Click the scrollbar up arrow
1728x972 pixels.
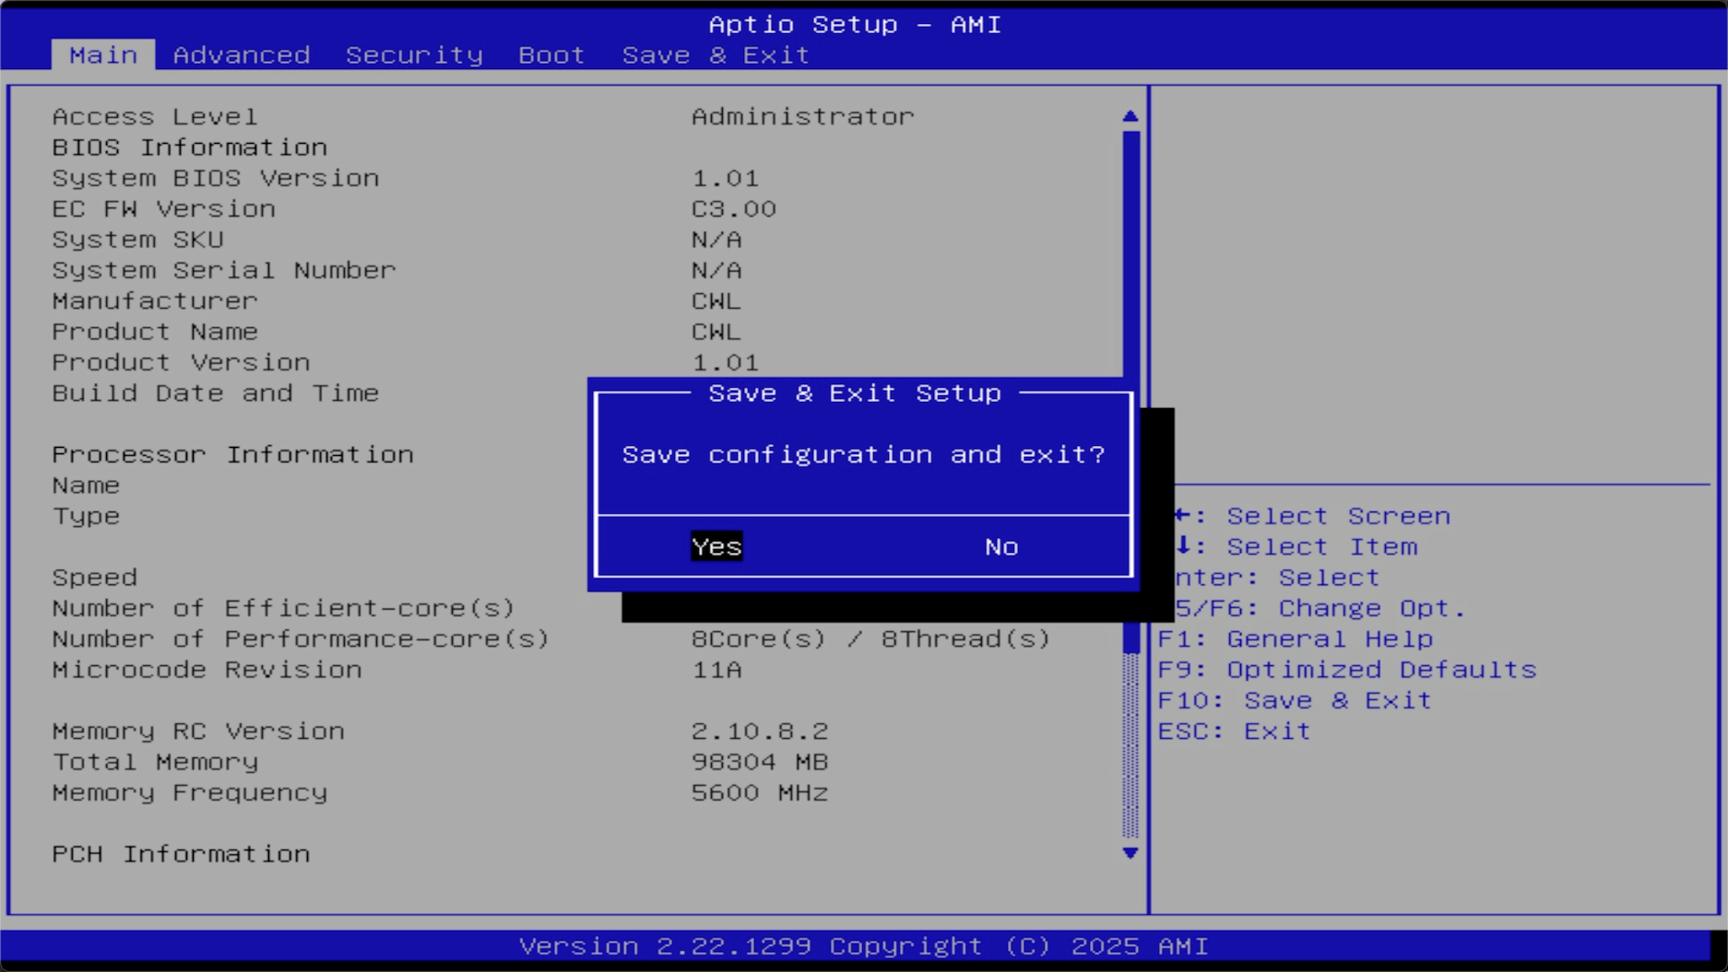click(x=1130, y=116)
